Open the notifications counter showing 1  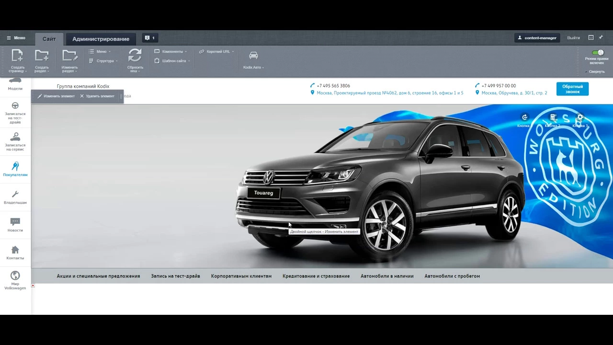(x=150, y=38)
